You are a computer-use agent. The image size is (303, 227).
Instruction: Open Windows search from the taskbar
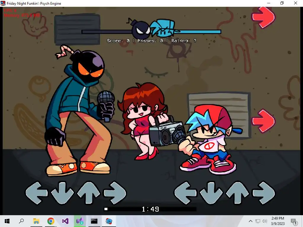[21, 221]
